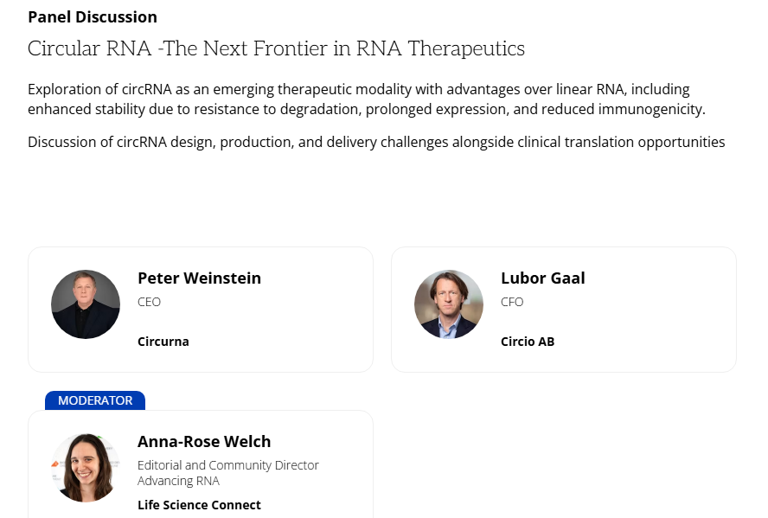The width and height of the screenshot is (768, 518).
Task: Open the Peter Weinstein speaker card
Action: (x=201, y=310)
